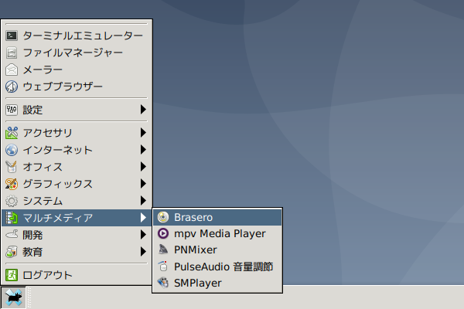Expand the 教育 submenu arrow

tap(143, 252)
